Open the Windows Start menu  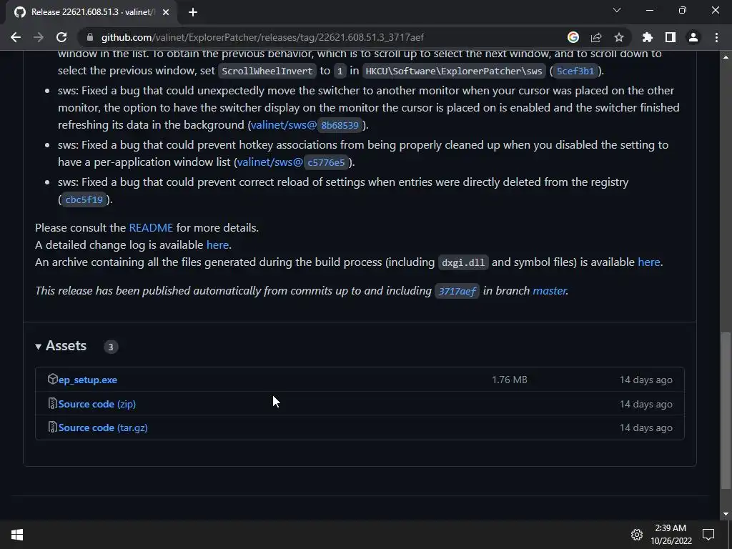coord(17,535)
